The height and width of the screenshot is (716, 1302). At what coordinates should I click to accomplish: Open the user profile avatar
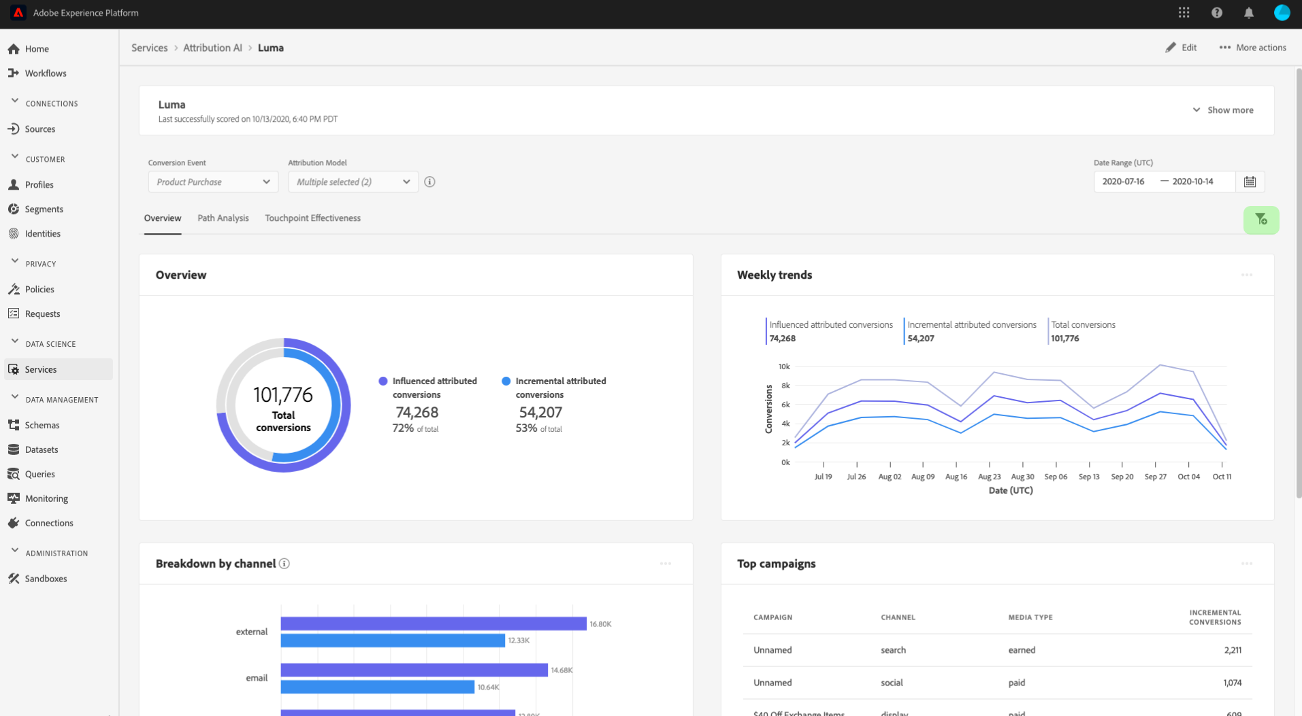click(x=1281, y=13)
